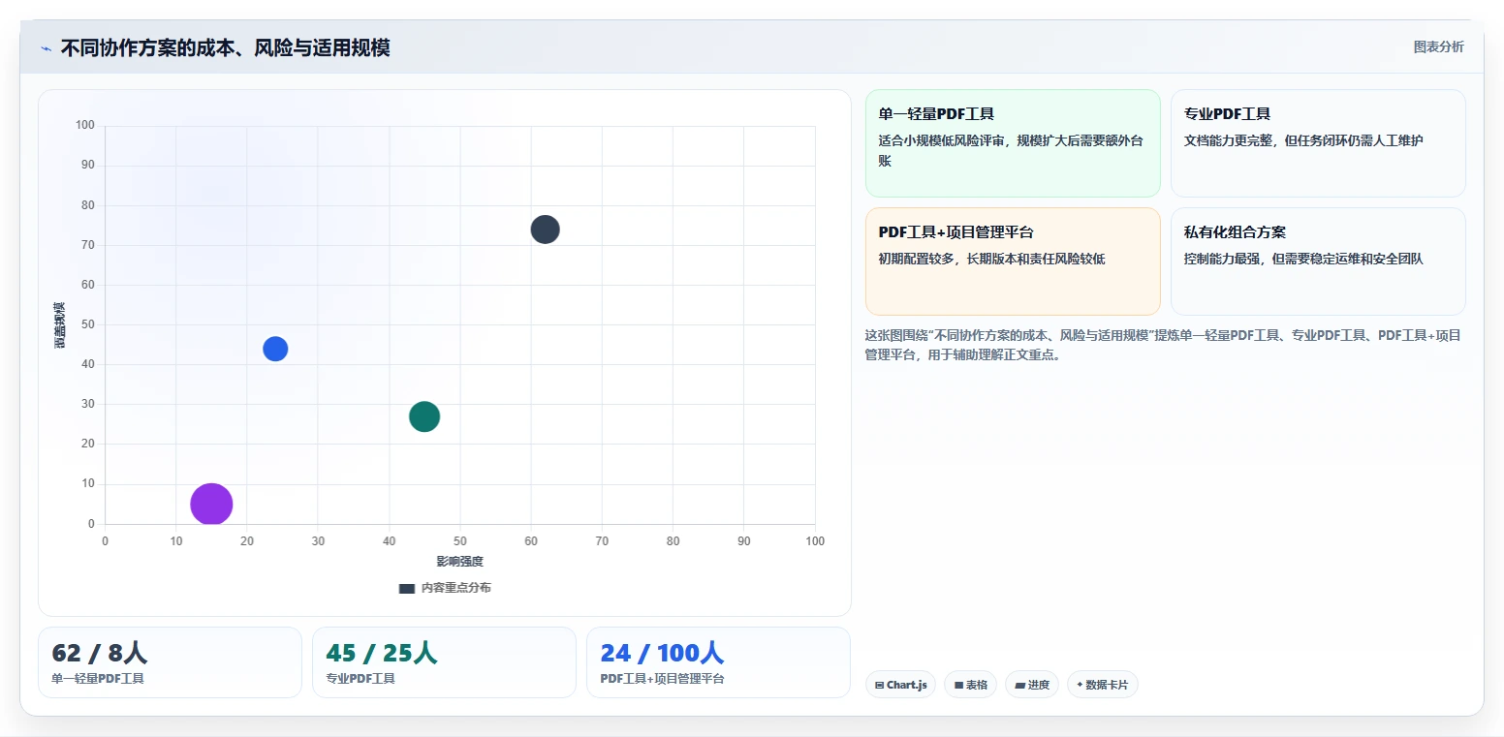Open the 单一轻量PDF工具 description card

click(1013, 143)
